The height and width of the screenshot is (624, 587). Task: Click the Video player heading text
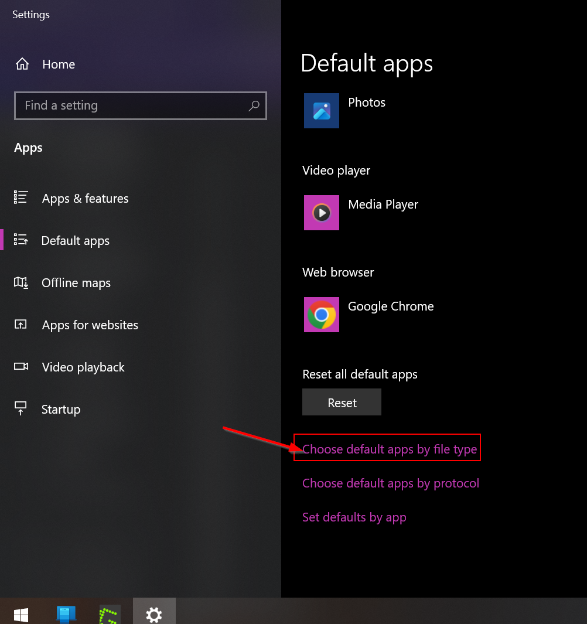coord(336,171)
